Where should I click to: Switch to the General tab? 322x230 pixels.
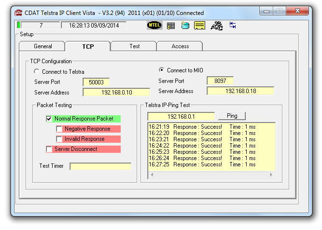coord(42,46)
